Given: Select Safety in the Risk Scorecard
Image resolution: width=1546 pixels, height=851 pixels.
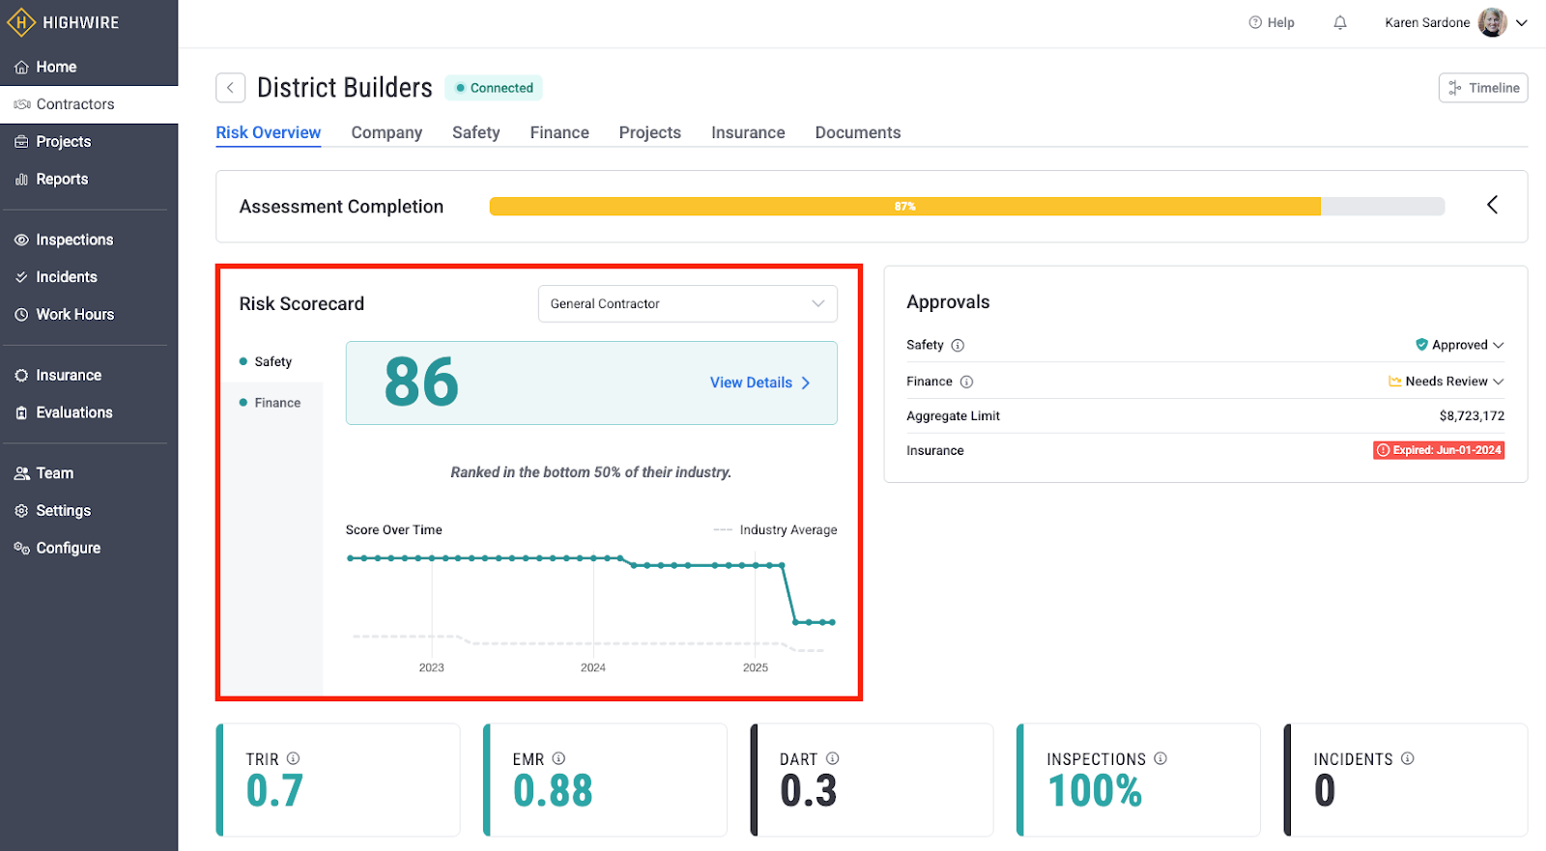Looking at the screenshot, I should pos(272,361).
